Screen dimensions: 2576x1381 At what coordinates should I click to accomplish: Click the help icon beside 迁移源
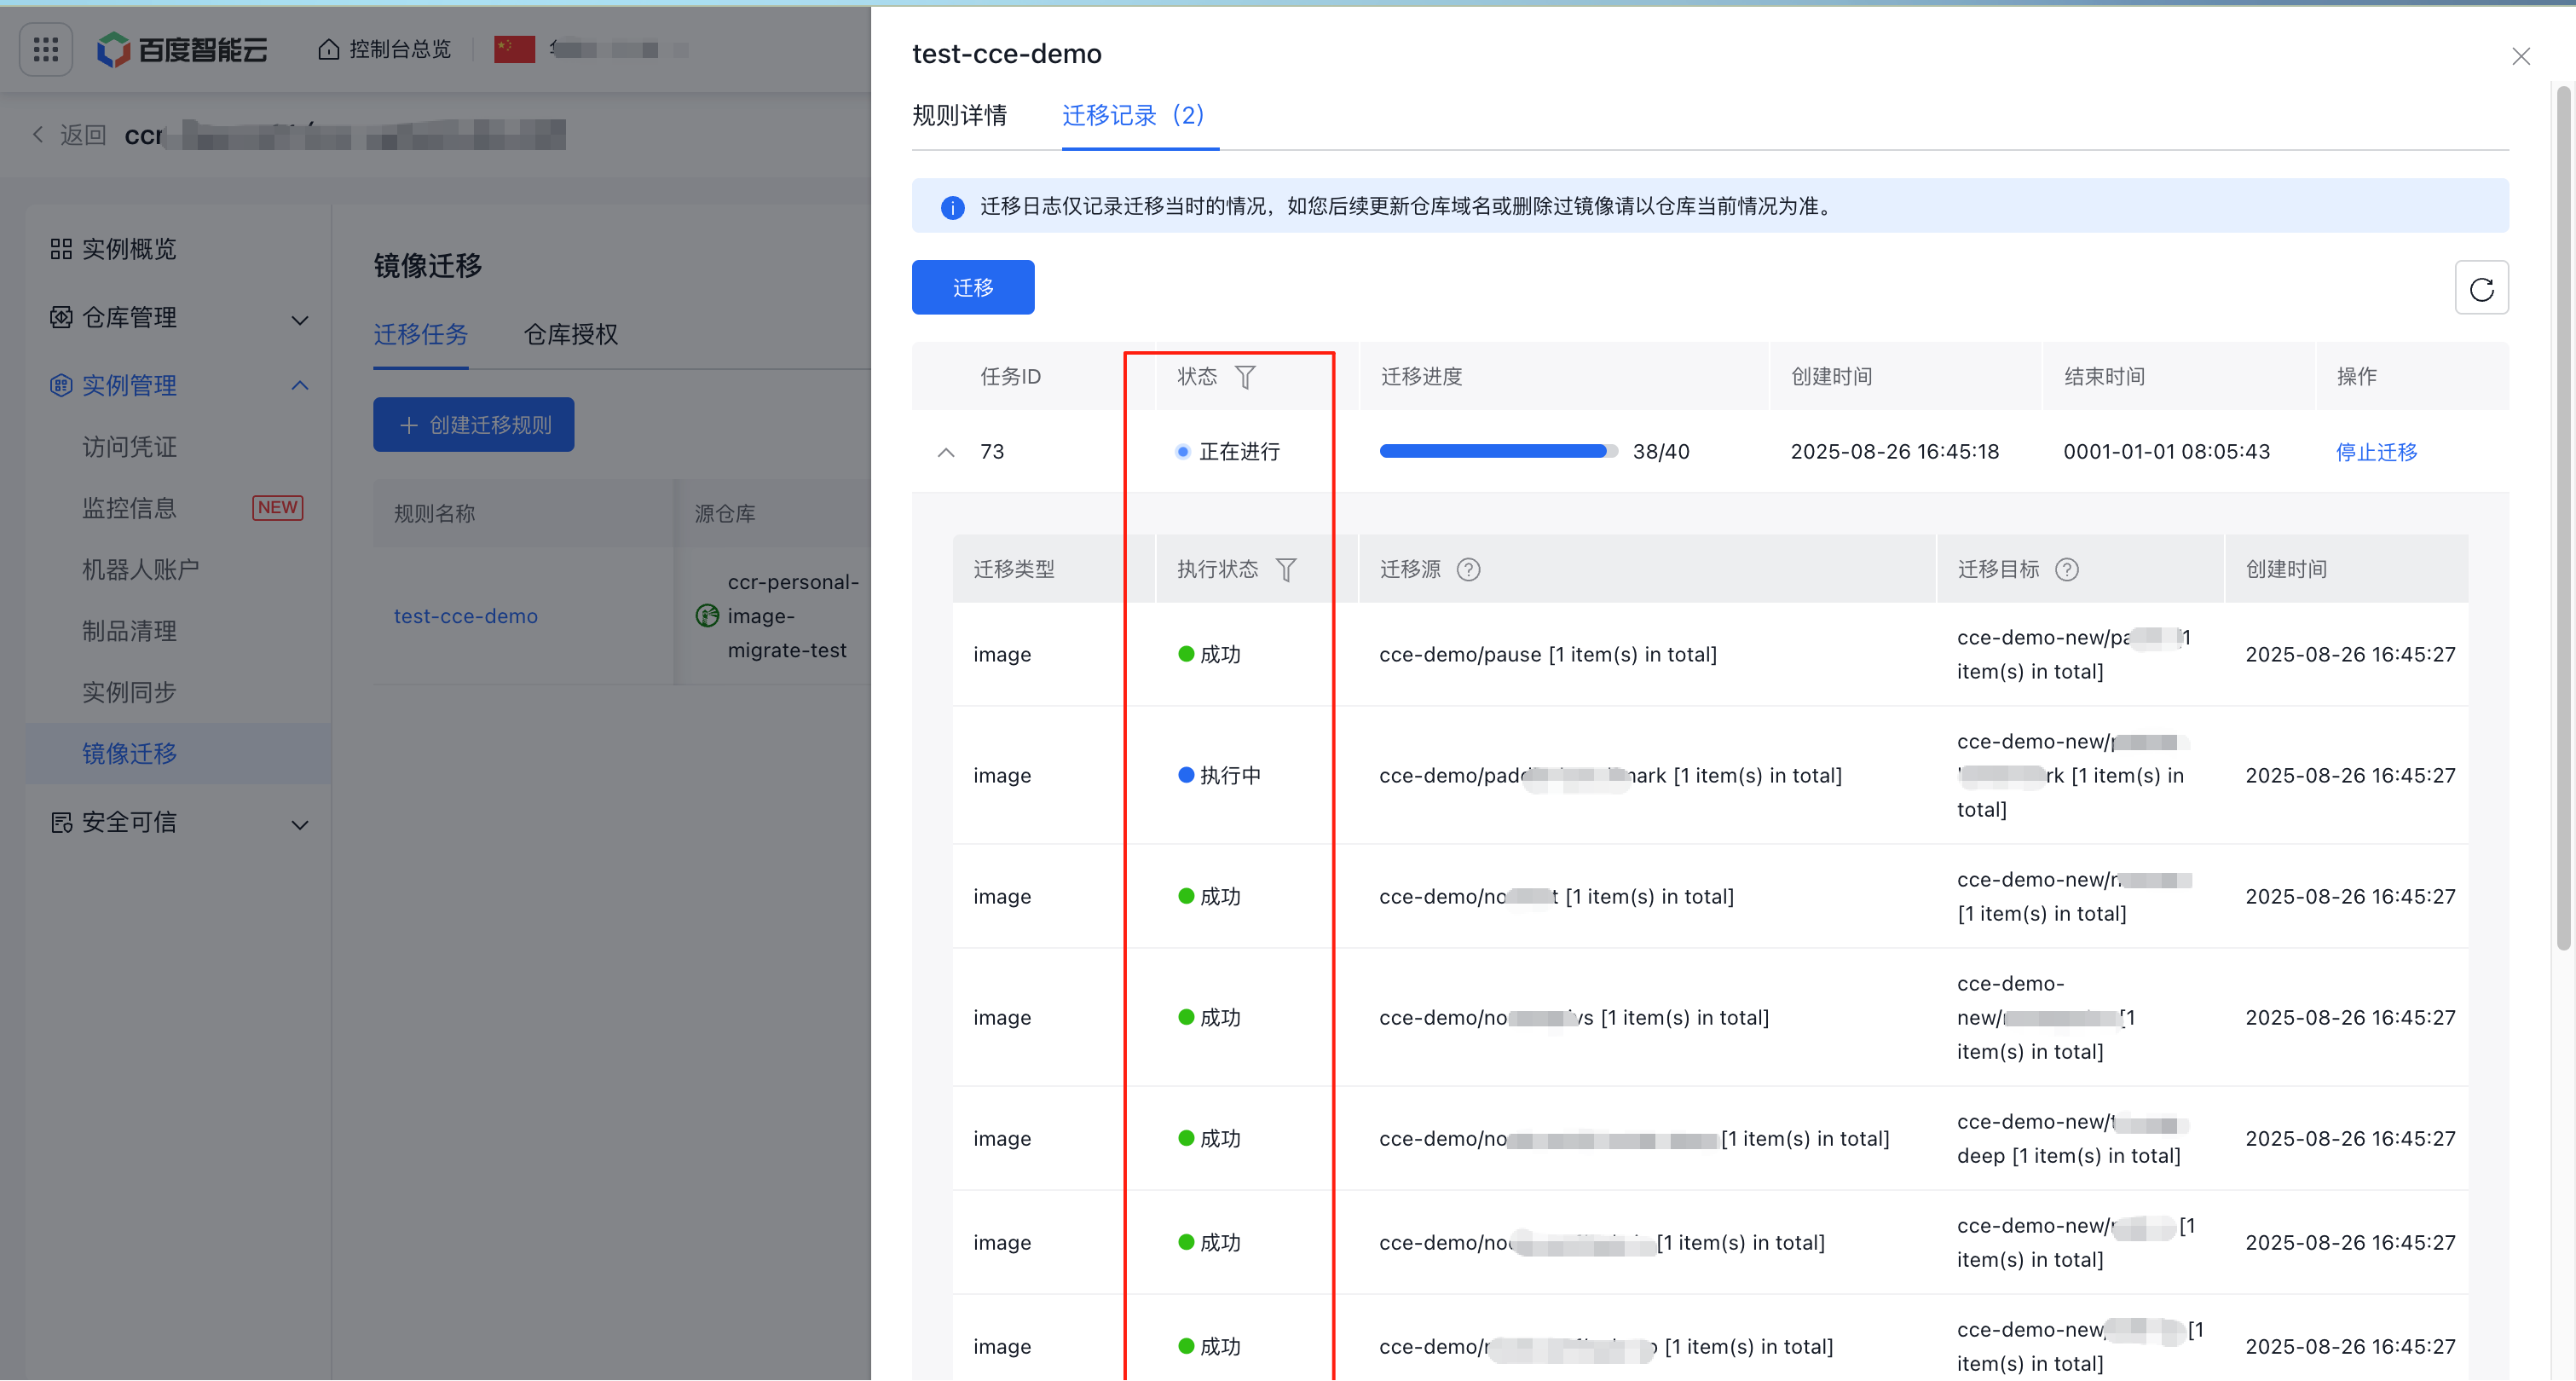pyautogui.click(x=1468, y=570)
